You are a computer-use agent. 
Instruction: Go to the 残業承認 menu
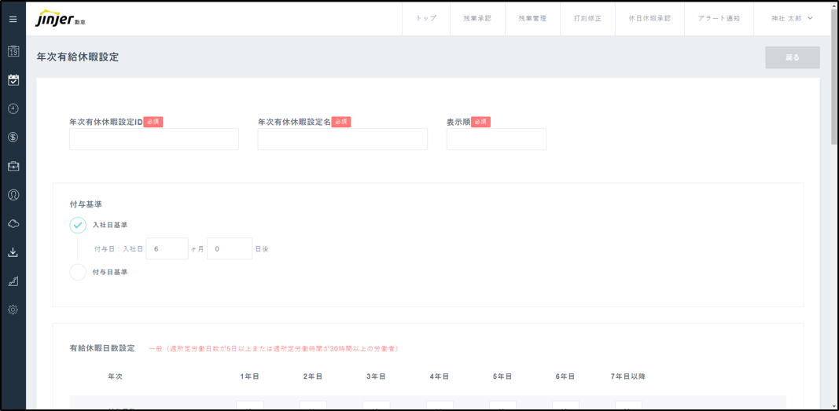pyautogui.click(x=477, y=18)
